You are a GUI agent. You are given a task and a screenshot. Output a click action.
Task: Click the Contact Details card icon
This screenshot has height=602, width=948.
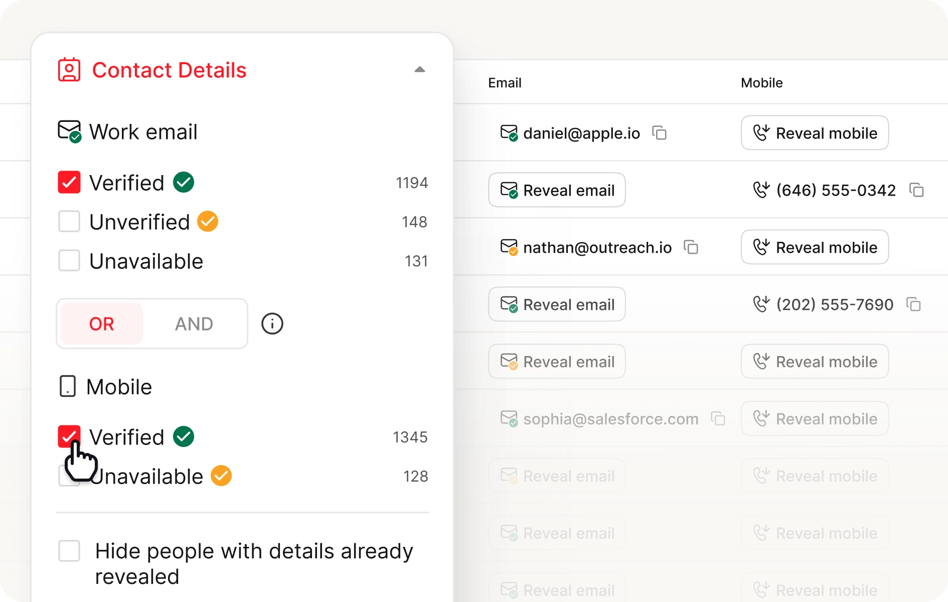click(x=69, y=70)
